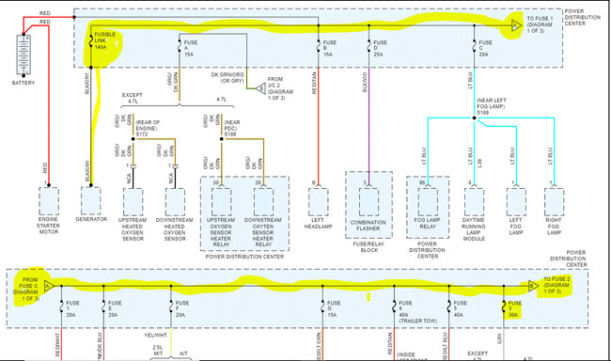The width and height of the screenshot is (611, 361).
Task: Select the RED/WHT wire label under Fuse 1
Action: pos(57,345)
